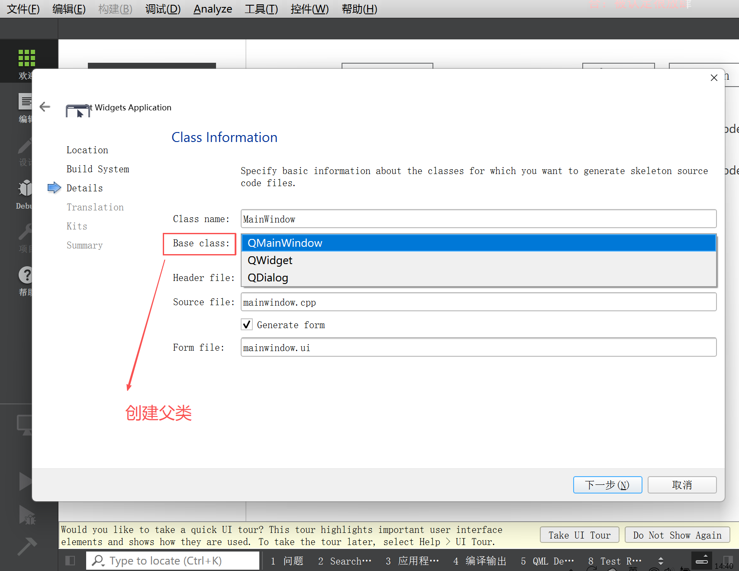Toggle the Generate form checkbox
The image size is (739, 571).
click(247, 324)
